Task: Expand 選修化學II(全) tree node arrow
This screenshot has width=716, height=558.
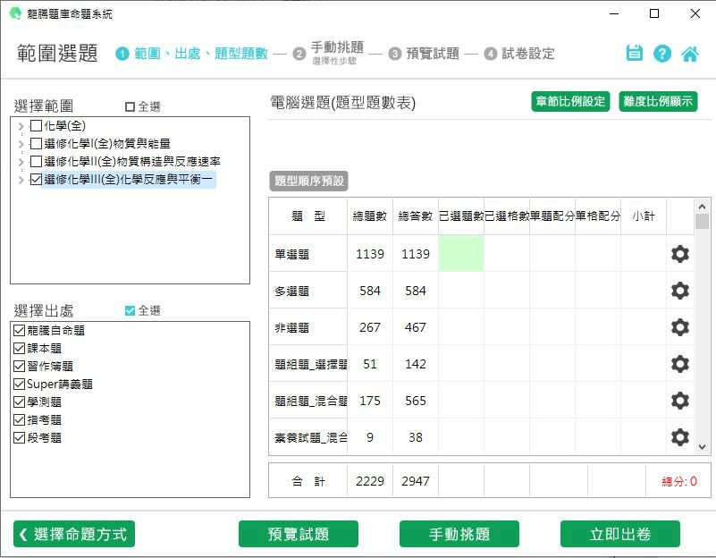Action: point(21,162)
